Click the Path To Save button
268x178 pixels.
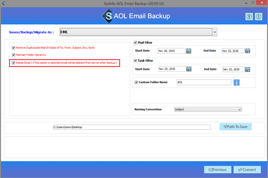point(236,127)
